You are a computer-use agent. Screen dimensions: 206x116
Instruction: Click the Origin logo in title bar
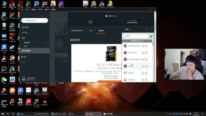pyautogui.click(x=22, y=9)
